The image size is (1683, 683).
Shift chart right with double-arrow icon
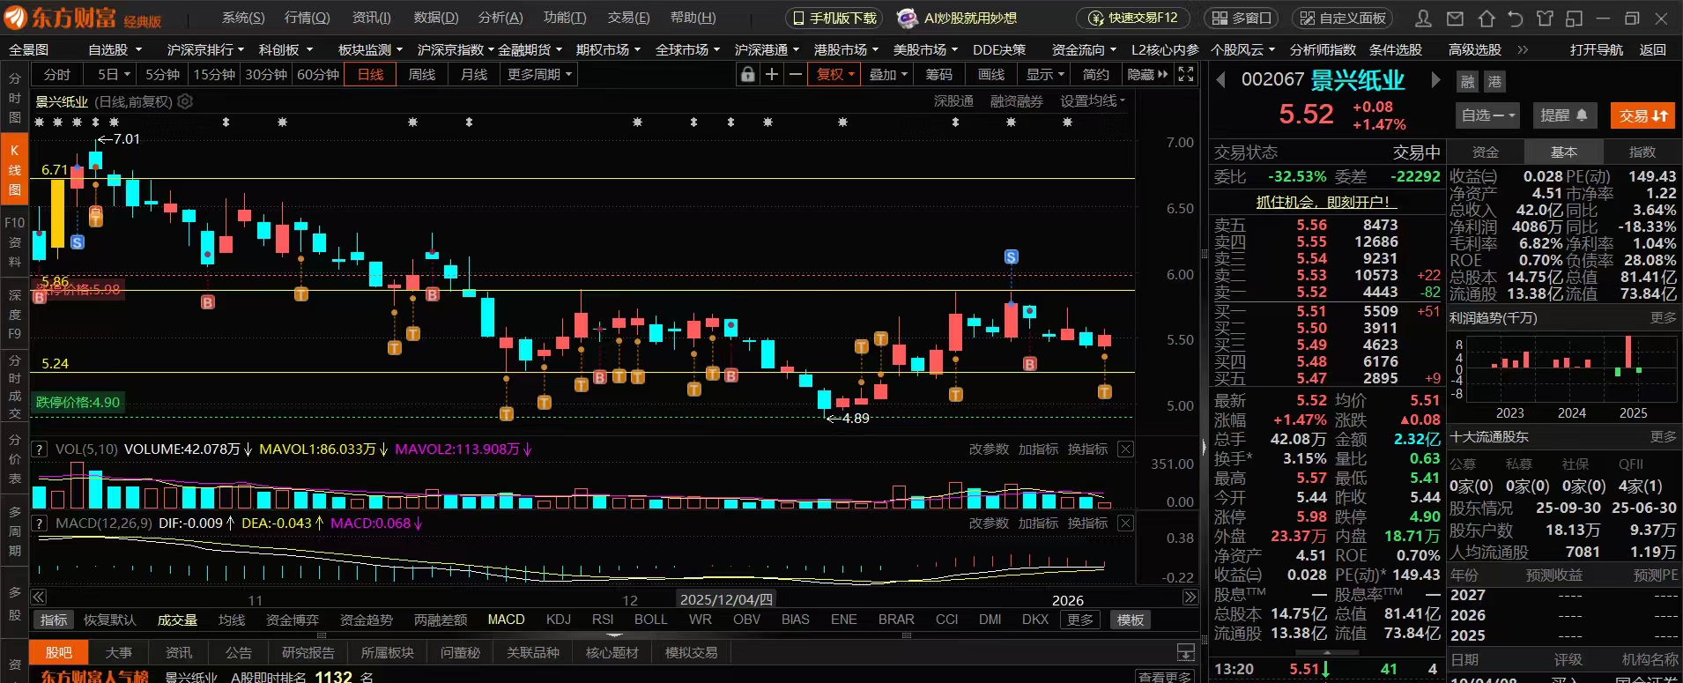click(1190, 598)
